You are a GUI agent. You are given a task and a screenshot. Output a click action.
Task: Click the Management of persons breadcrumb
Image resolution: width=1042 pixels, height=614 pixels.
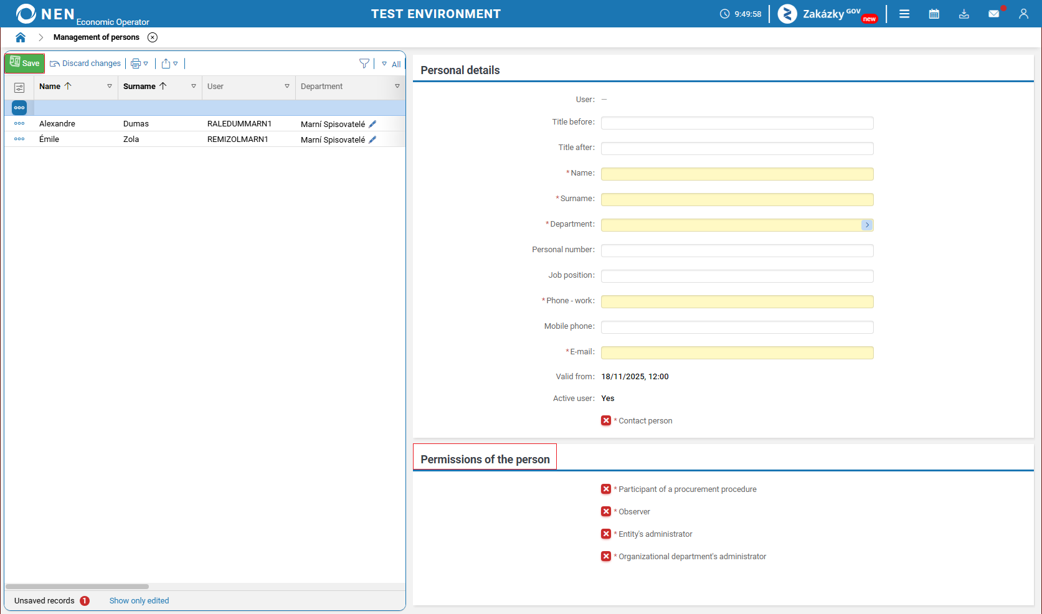[97, 37]
